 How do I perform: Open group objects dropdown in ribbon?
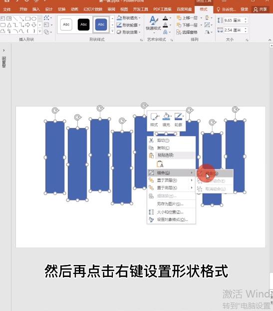(x=209, y=25)
